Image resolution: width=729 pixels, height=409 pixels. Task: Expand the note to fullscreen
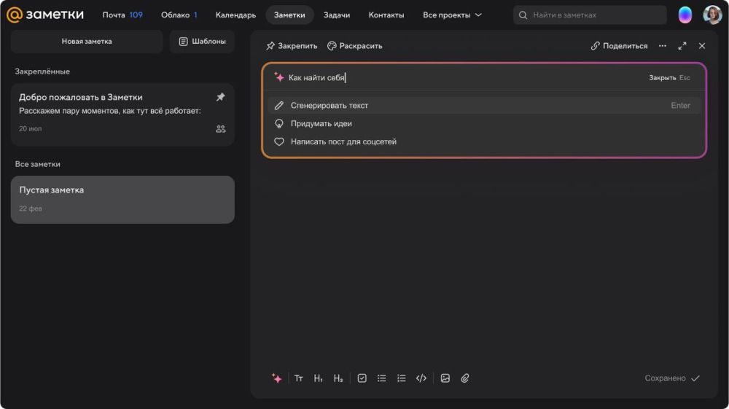click(x=682, y=46)
